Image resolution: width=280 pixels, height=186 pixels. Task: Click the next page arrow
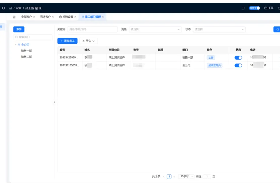coord(175,177)
